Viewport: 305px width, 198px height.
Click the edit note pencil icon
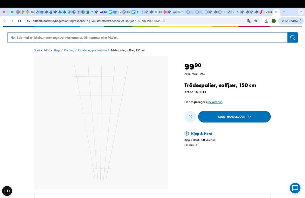[190, 117]
